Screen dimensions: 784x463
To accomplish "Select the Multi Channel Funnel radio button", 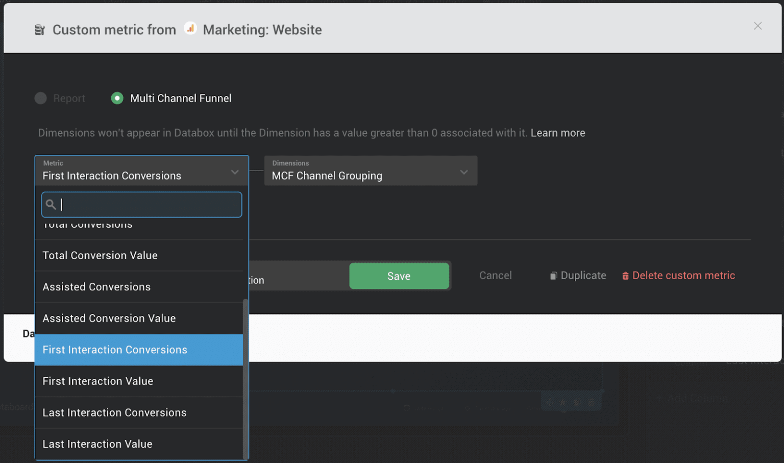I will 117,98.
